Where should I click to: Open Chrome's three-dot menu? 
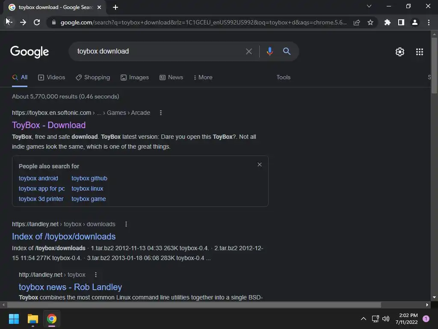pyautogui.click(x=429, y=22)
